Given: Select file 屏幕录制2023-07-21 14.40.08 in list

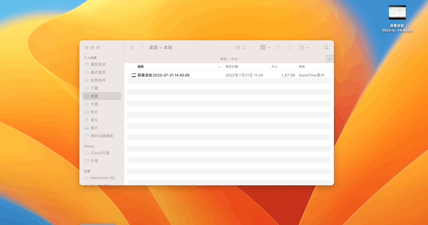Looking at the screenshot, I should tap(163, 75).
